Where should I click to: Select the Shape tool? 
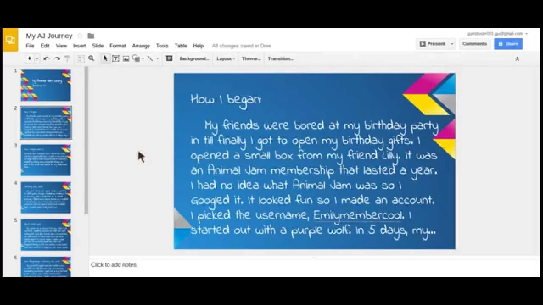point(136,59)
